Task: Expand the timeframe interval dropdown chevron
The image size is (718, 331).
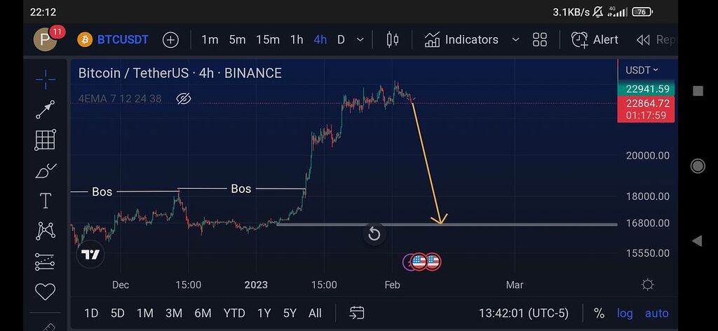Action: (x=360, y=39)
